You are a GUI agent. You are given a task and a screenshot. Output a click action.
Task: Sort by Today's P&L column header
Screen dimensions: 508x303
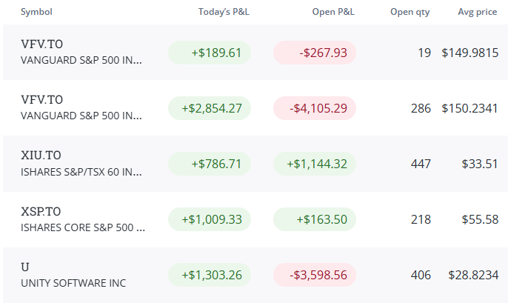coord(224,12)
